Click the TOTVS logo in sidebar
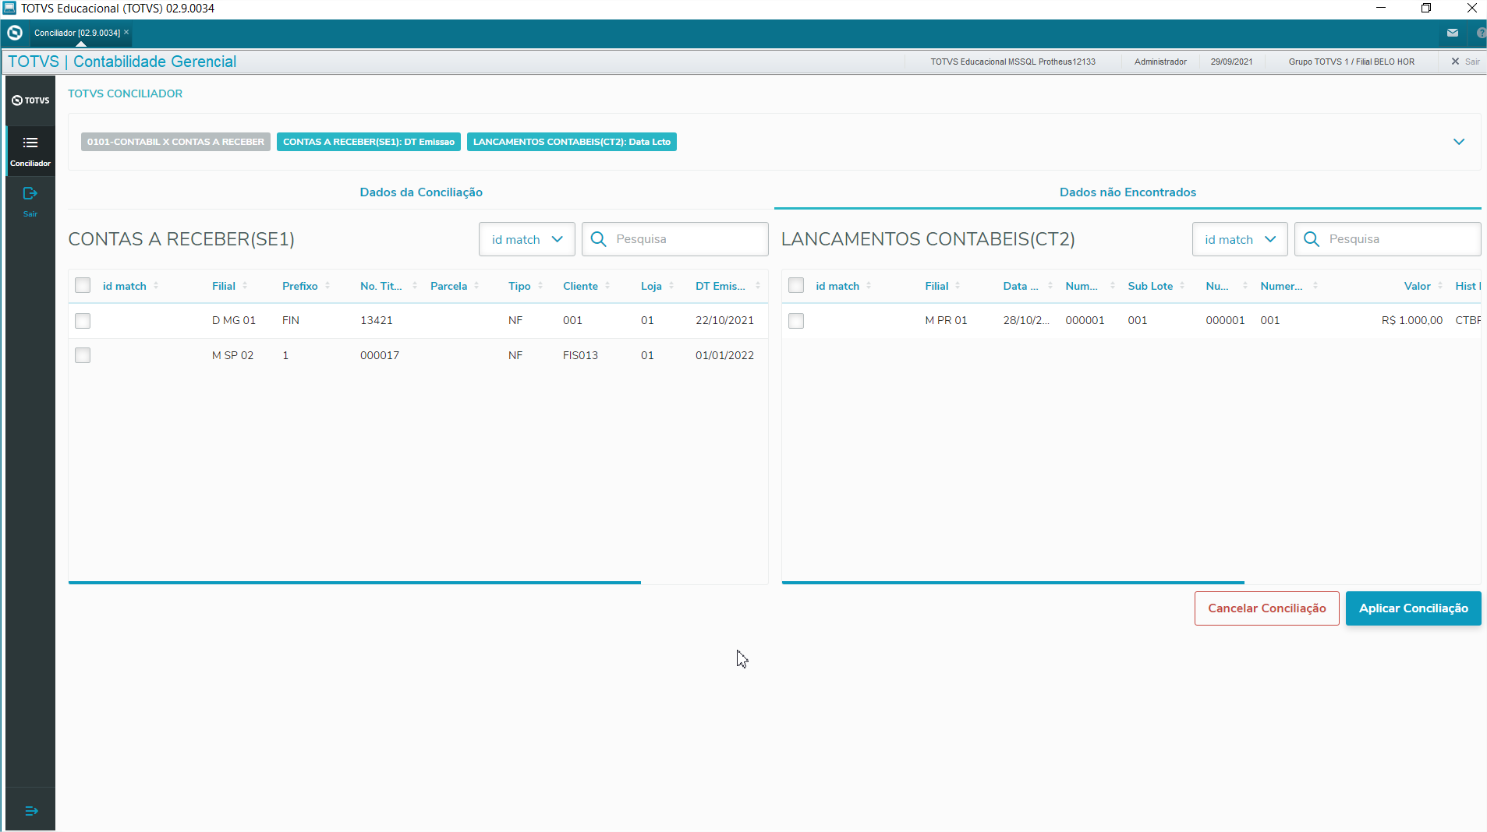The width and height of the screenshot is (1487, 832). point(30,100)
